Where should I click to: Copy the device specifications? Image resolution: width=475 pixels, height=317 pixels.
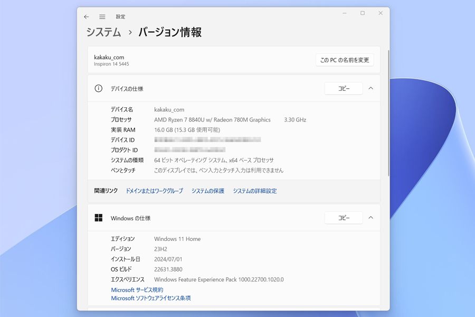pos(344,89)
